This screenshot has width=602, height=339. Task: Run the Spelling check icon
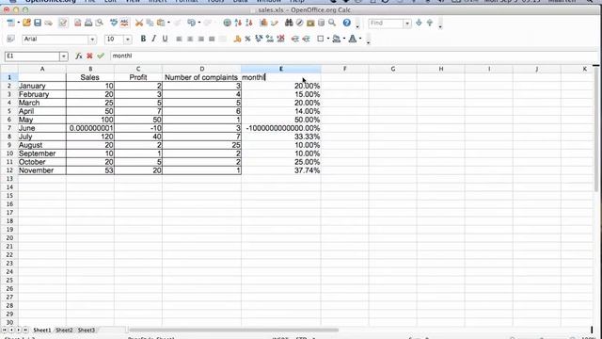pyautogui.click(x=114, y=23)
